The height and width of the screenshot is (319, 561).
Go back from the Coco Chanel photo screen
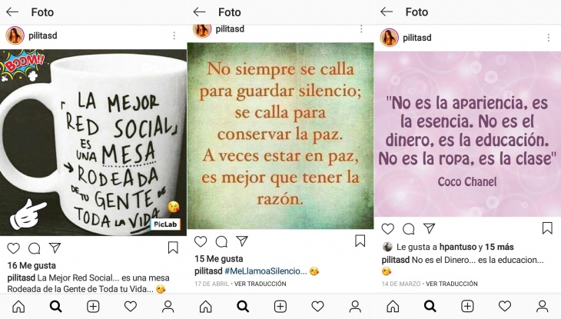pos(387,12)
